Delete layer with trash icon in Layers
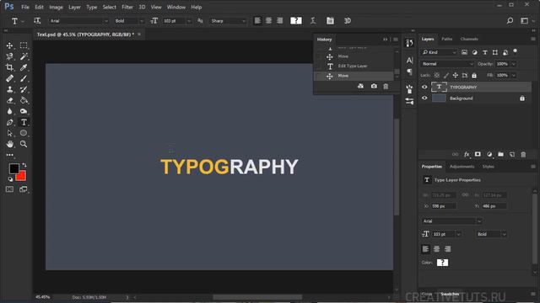This screenshot has width=540, height=303. (x=523, y=155)
